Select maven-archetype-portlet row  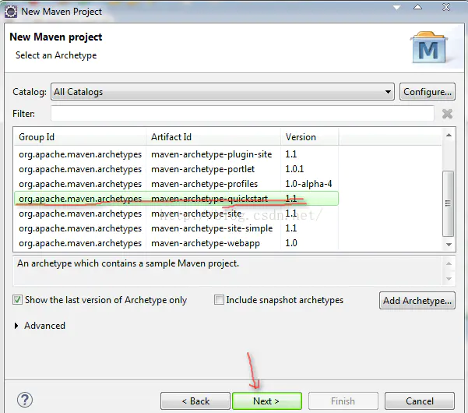coord(176,169)
